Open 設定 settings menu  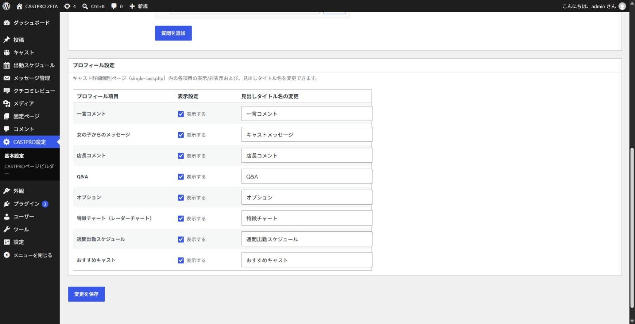(30, 242)
